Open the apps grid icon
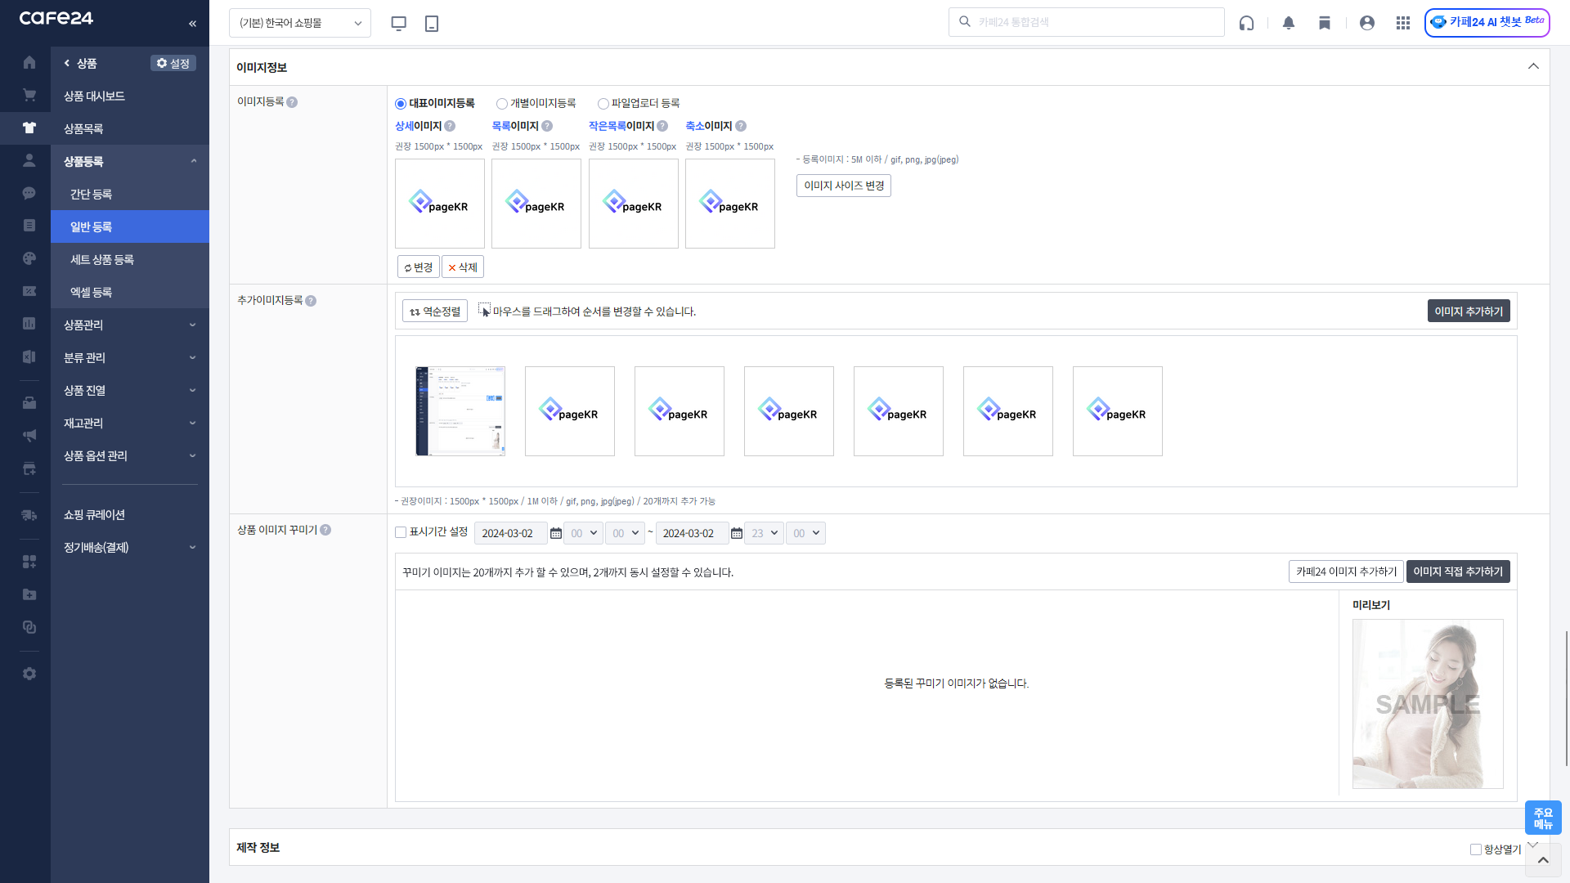Screen dimensions: 1570x883 point(1403,23)
